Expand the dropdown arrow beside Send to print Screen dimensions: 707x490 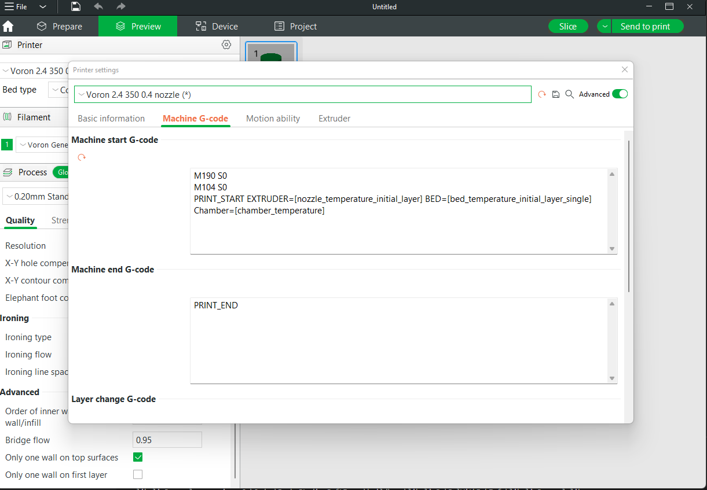point(605,27)
